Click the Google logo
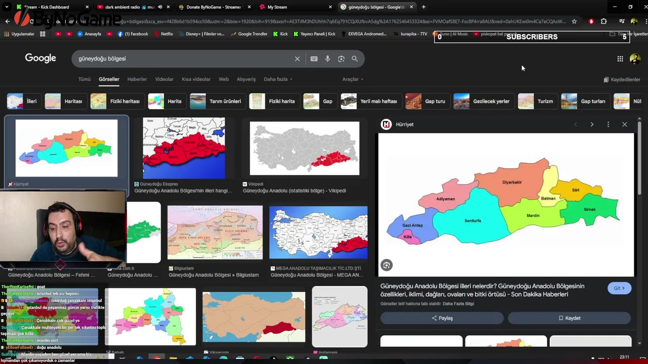Image resolution: width=648 pixels, height=364 pixels. pos(40,58)
